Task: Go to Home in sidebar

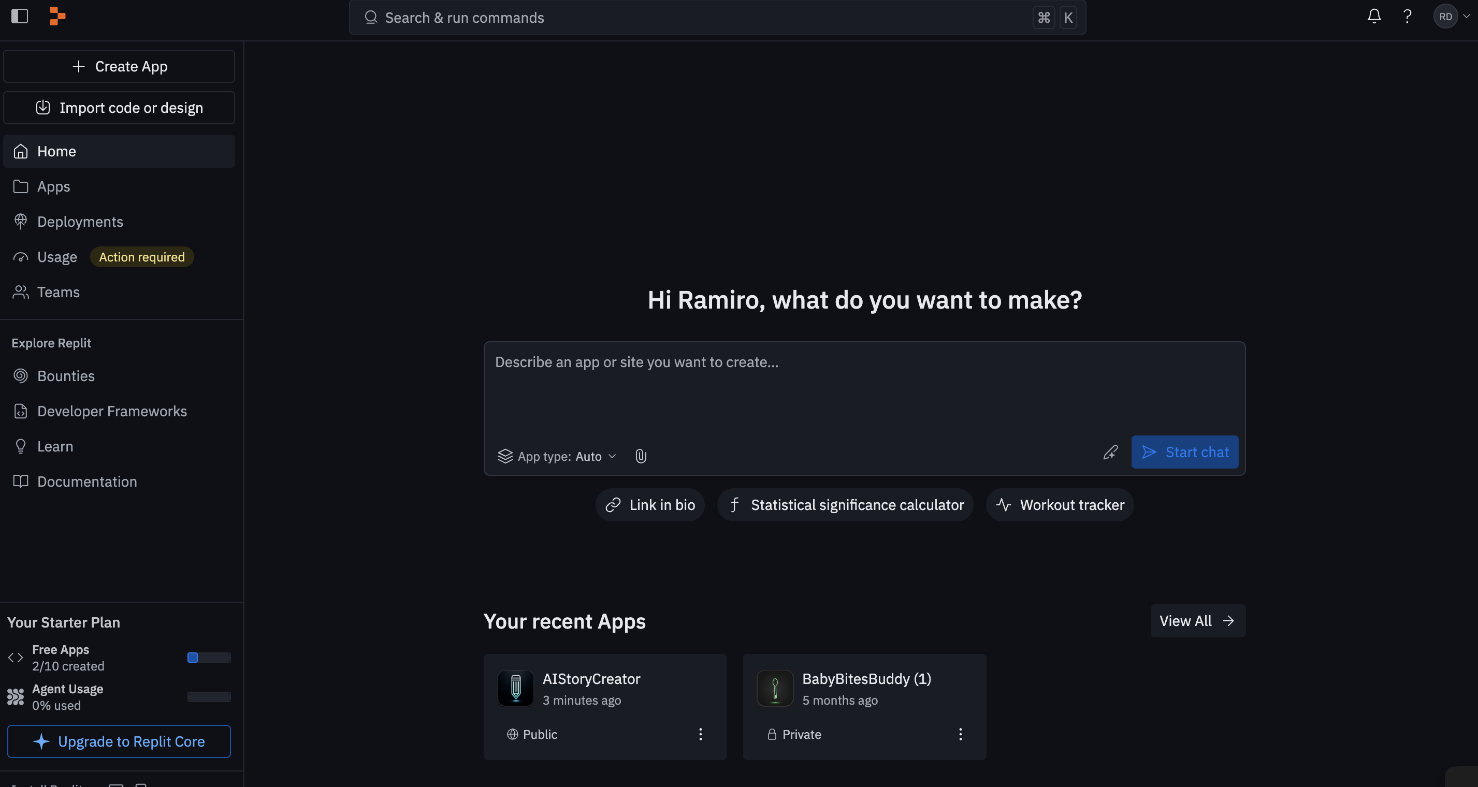Action: 119,151
